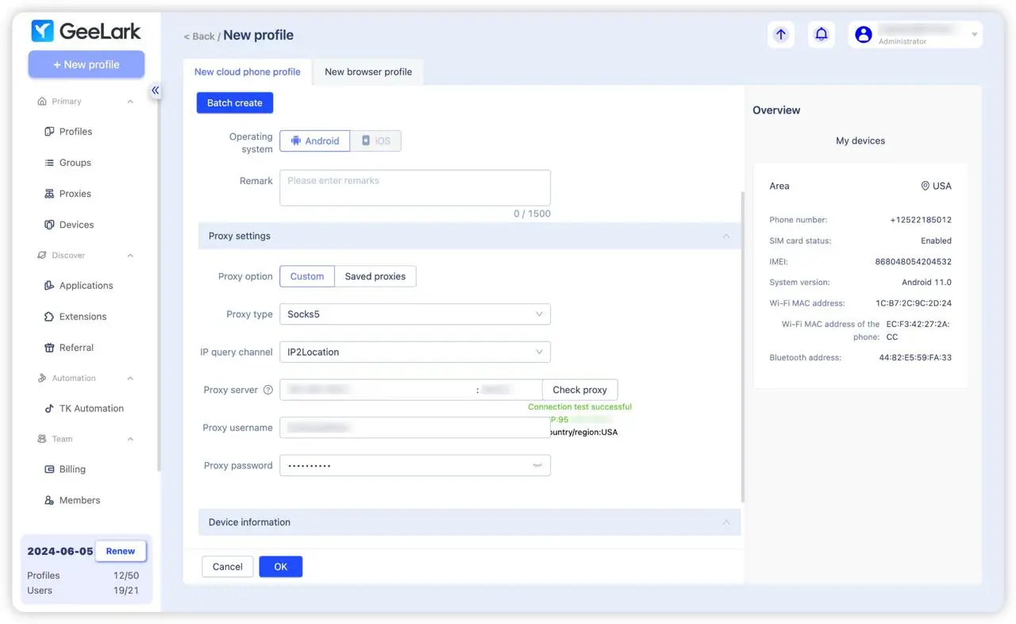Open the IP2Location query channel dropdown
The width and height of the screenshot is (1016, 624).
(414, 352)
